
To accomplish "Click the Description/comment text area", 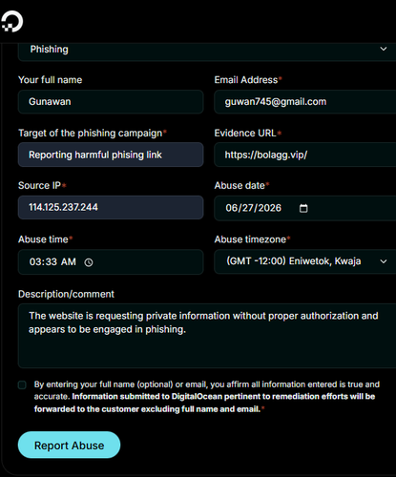I will [x=207, y=336].
